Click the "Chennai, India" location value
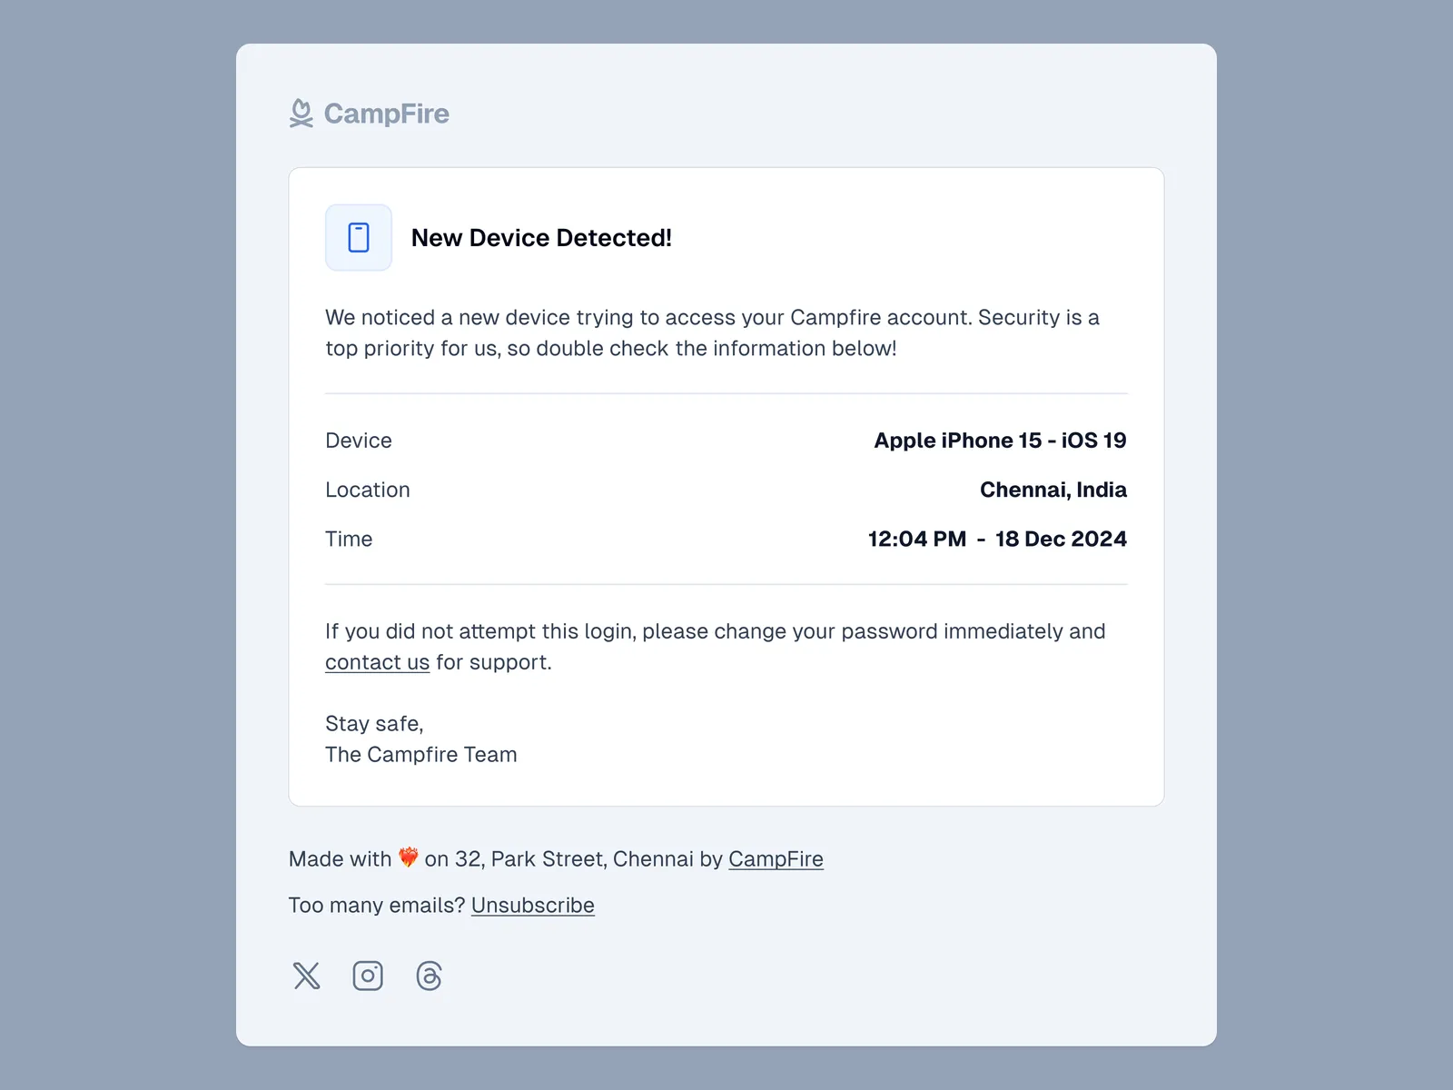Screen dimensions: 1453x1090 click(x=1053, y=490)
